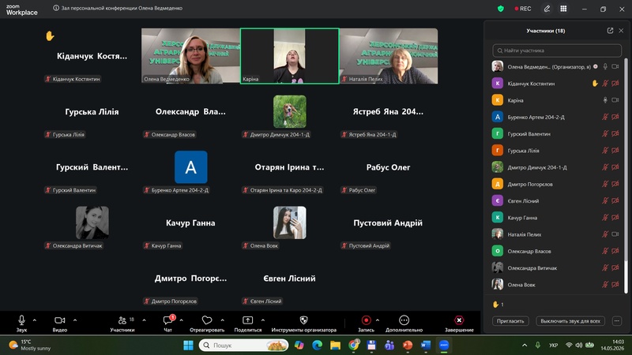Open the Participants (Участники) panel button
This screenshot has width=632, height=355.
(x=122, y=320)
